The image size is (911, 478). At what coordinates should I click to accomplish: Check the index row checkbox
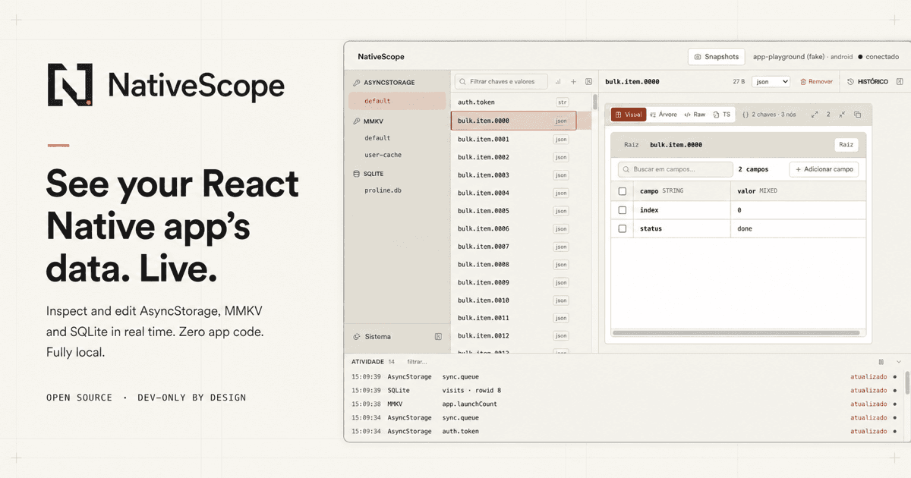(623, 210)
